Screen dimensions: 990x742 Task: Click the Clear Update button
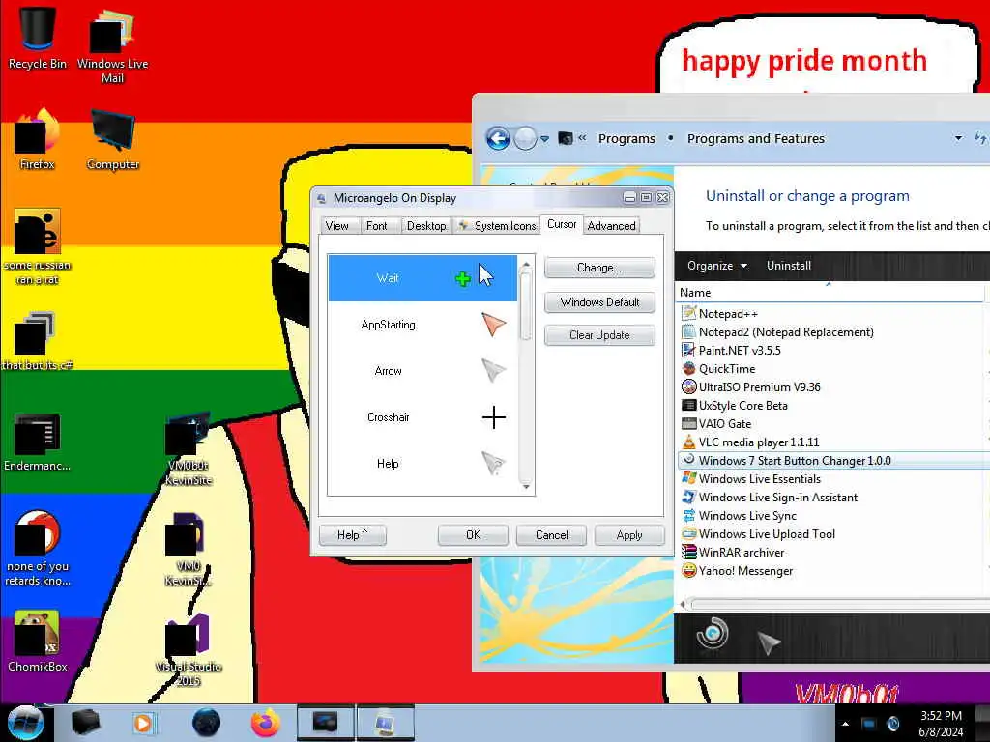[x=599, y=335]
